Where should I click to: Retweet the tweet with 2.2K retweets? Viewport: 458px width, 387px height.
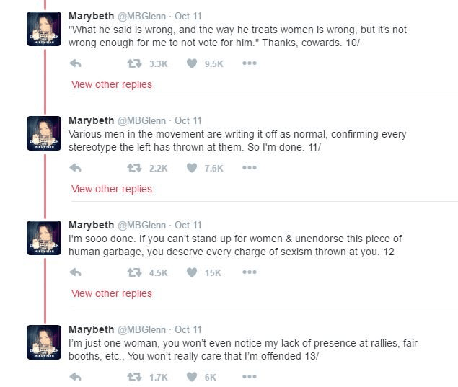point(133,168)
